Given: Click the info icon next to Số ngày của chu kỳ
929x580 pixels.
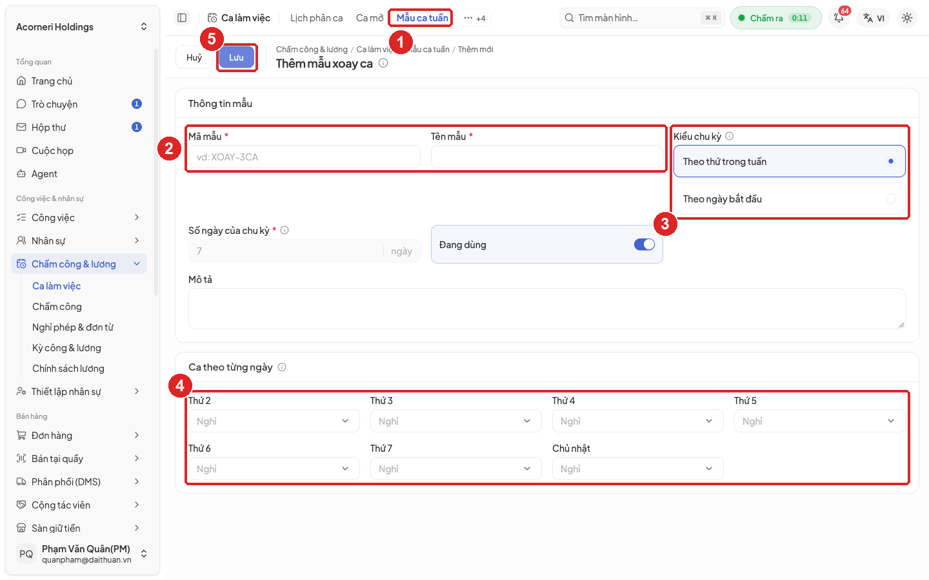Looking at the screenshot, I should coord(285,230).
